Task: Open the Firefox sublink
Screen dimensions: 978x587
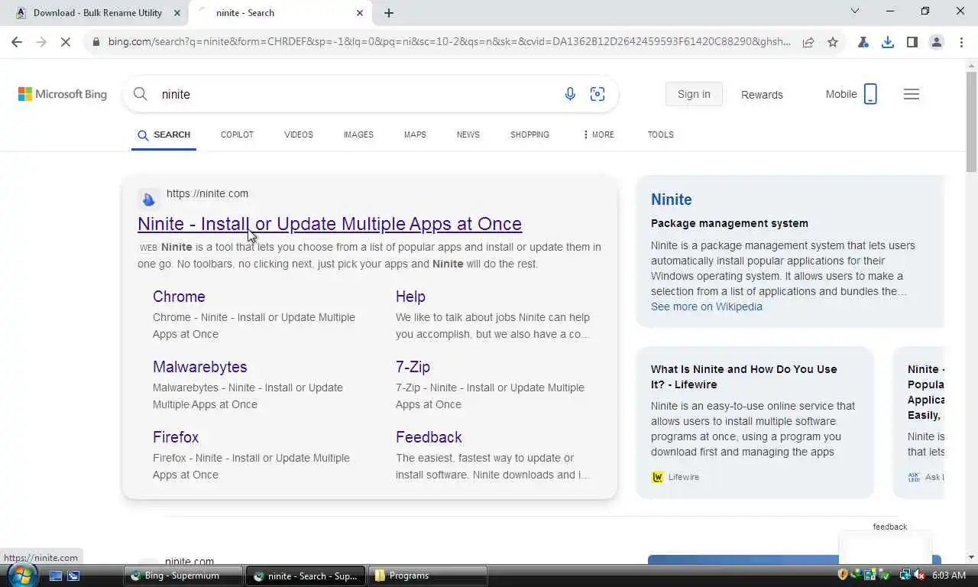Action: 176,437
